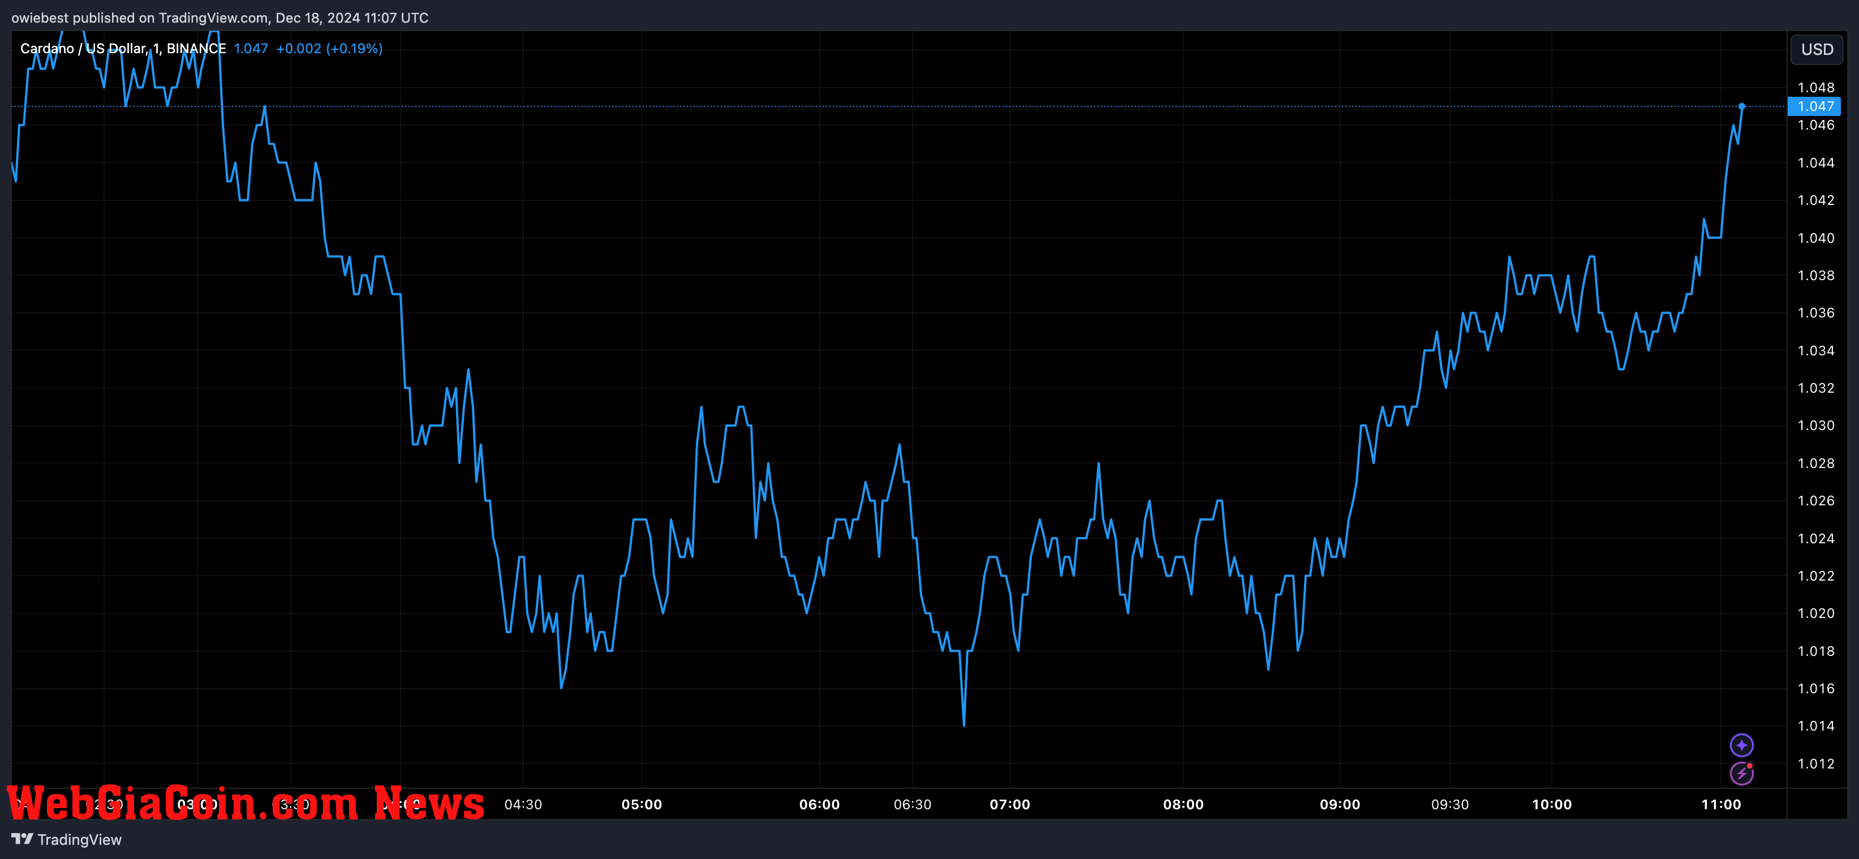Viewport: 1859px width, 859px height.
Task: Click the 1.030 price axis label
Action: (x=1815, y=425)
